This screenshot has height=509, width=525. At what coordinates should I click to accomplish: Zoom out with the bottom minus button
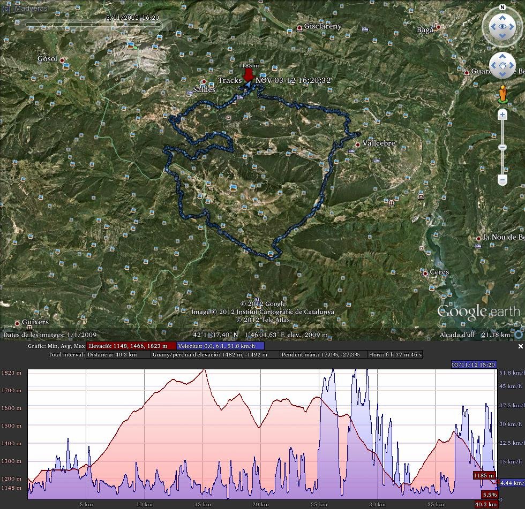pos(502,180)
